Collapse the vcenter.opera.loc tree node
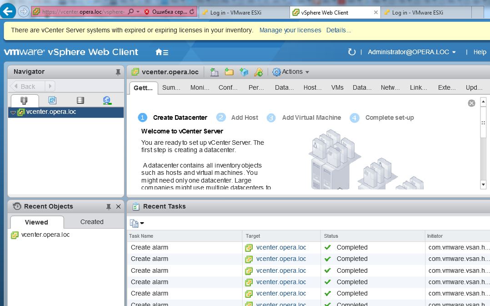 pyautogui.click(x=13, y=112)
